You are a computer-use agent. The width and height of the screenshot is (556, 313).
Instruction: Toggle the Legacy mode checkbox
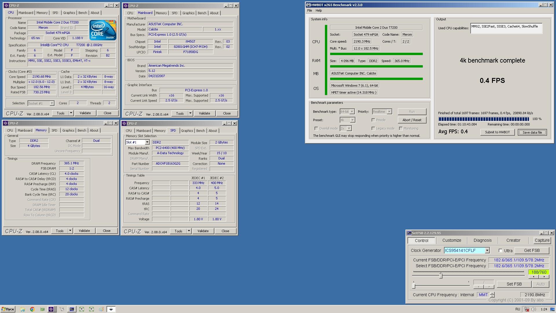click(373, 128)
